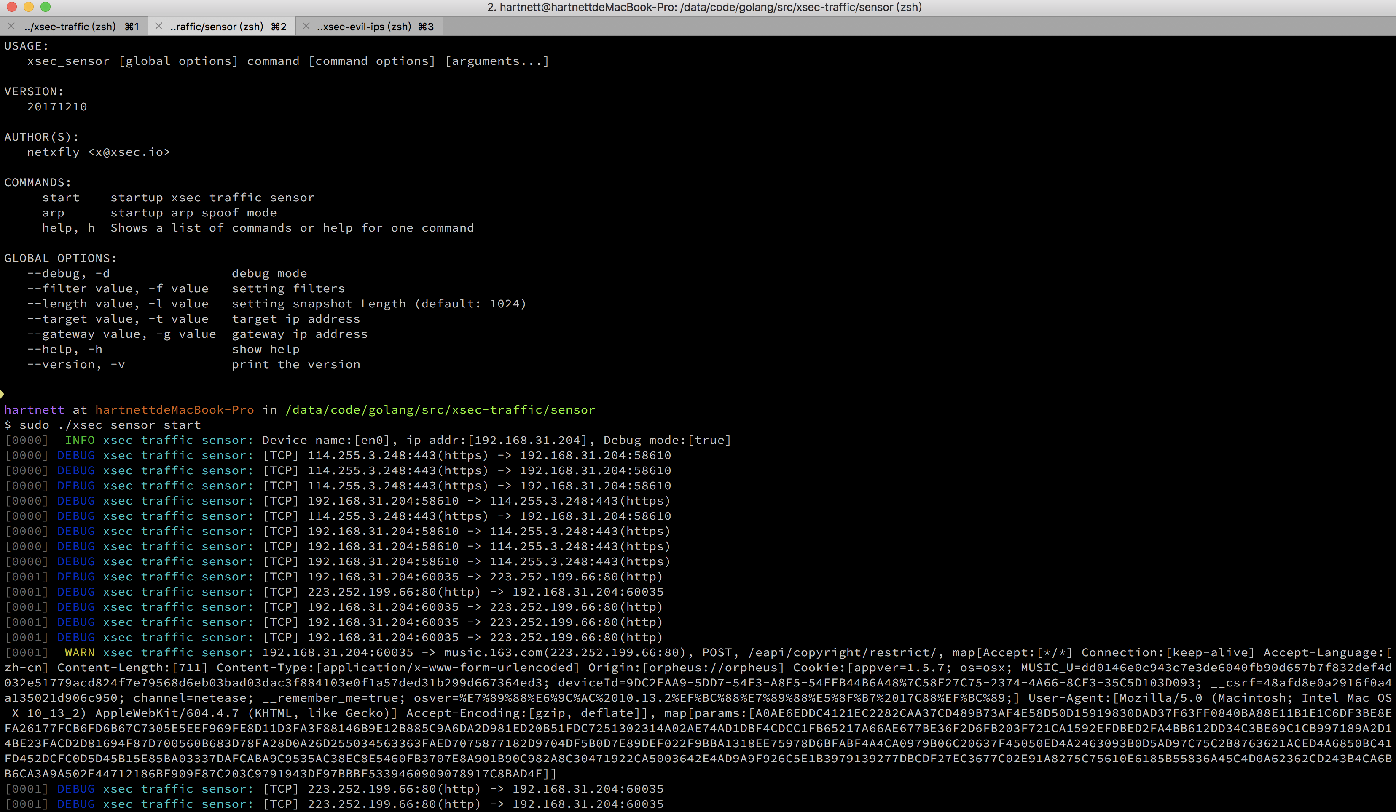This screenshot has height=812, width=1396.
Task: Click the version number 20171210
Action: [x=57, y=107]
